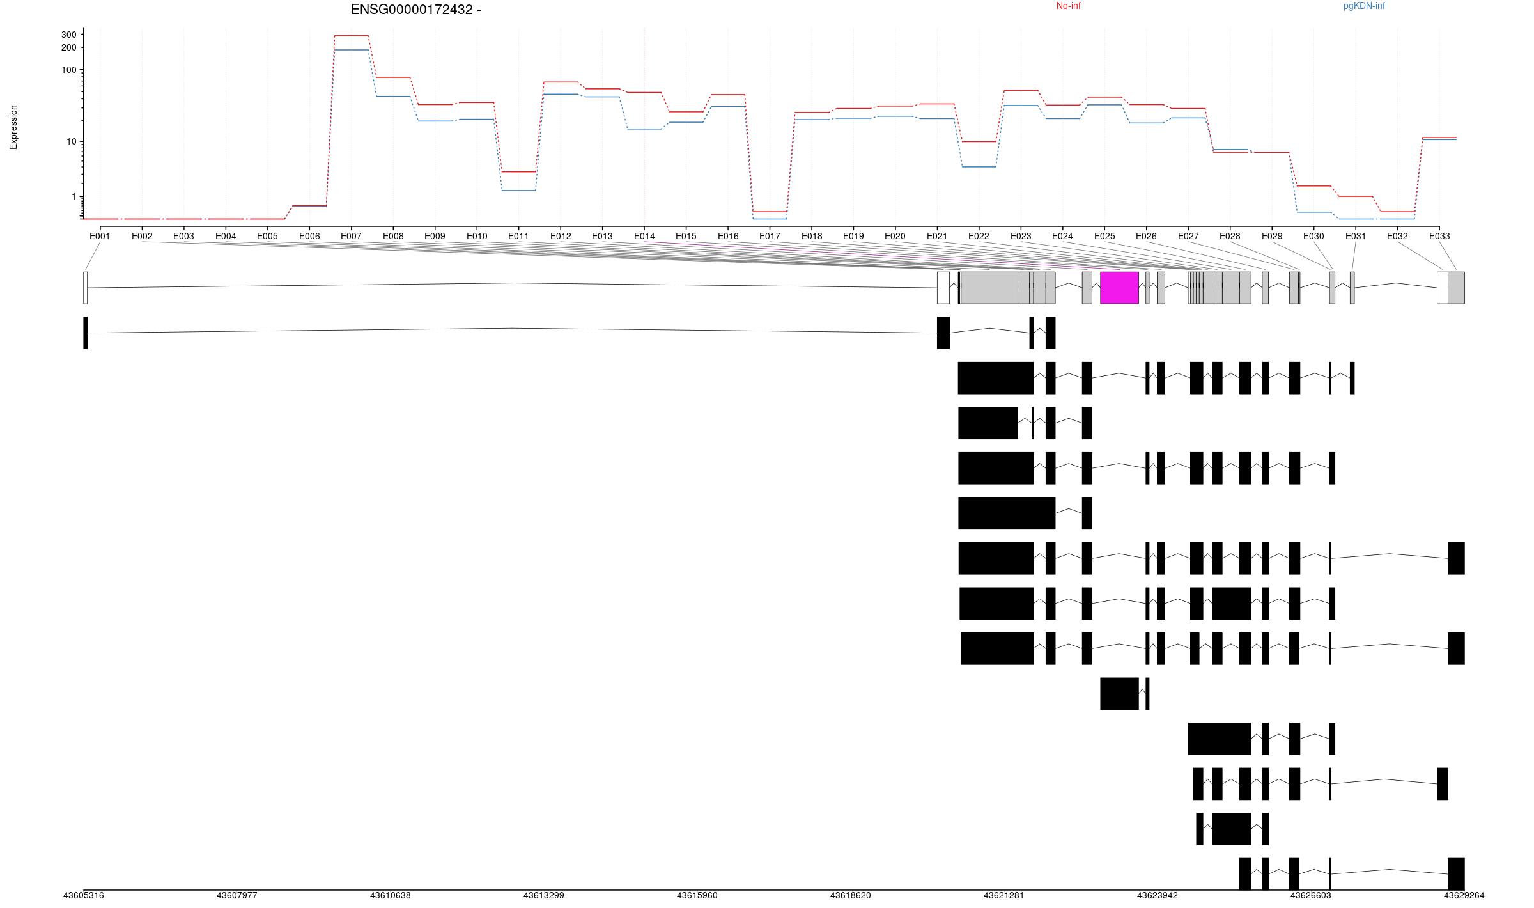Viewport: 1534px width, 908px height.
Task: Click exon label E023
Action: pyautogui.click(x=1021, y=236)
